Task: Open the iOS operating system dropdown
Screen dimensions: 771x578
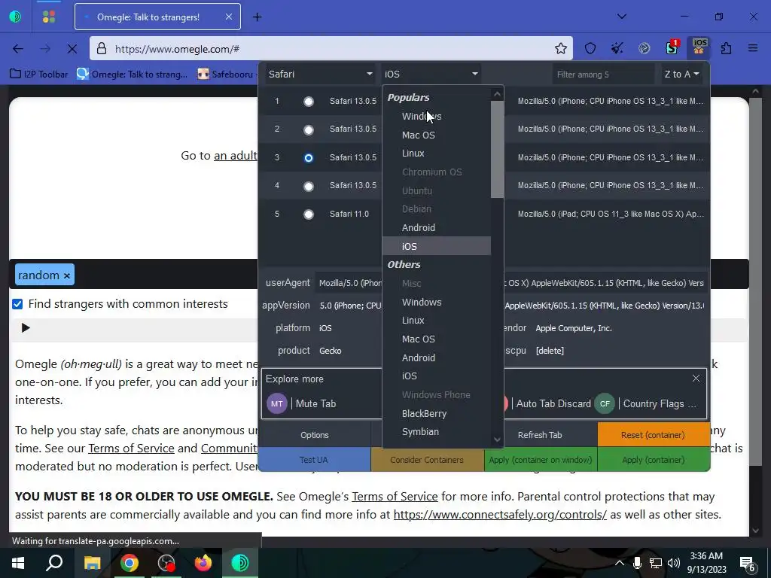Action: (431, 74)
